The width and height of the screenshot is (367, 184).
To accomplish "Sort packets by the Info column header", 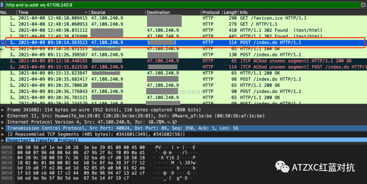I will (303, 12).
